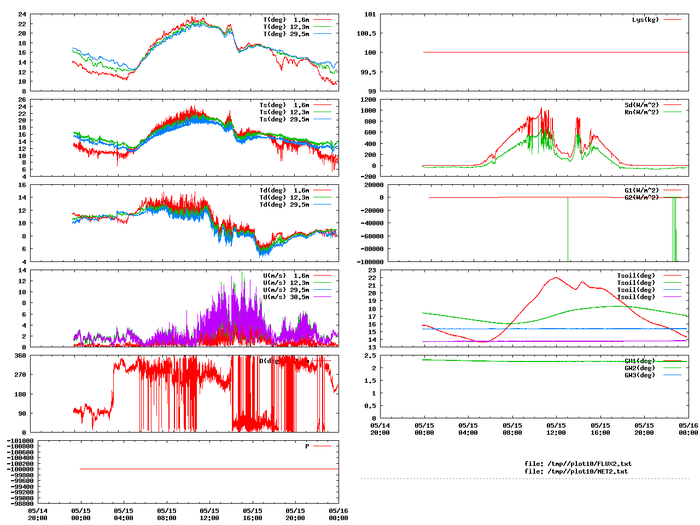
Task: Click the '2.5' tick on GW plot axis
Action: coord(370,355)
